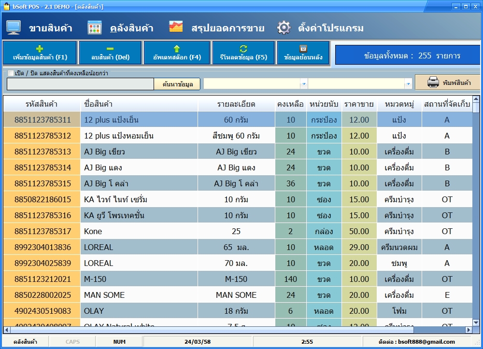This screenshot has height=349, width=483.
Task: Expand the second filter dropdown arrow
Action: [x=408, y=84]
